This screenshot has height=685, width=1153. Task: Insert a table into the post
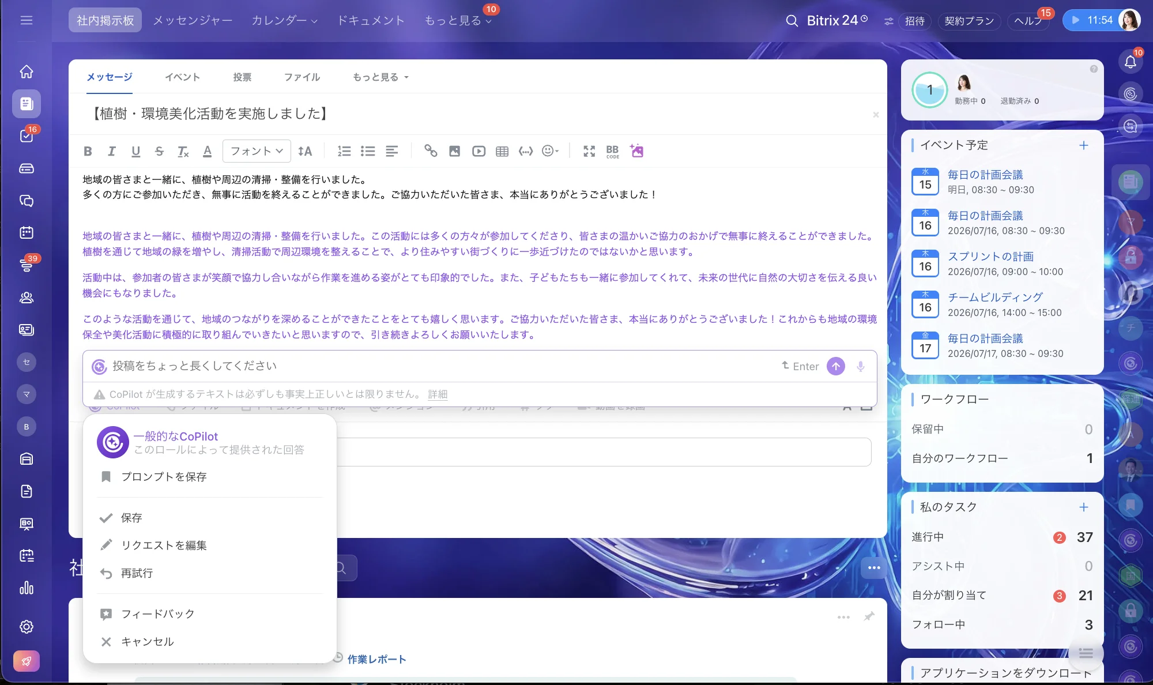point(502,151)
